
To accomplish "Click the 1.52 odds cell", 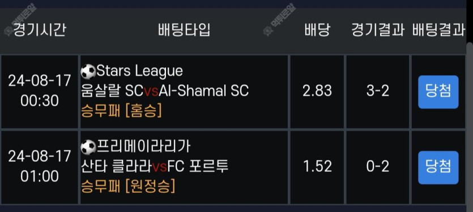I will pyautogui.click(x=317, y=167).
